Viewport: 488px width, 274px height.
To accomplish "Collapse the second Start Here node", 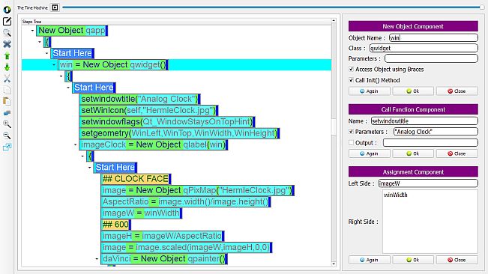I will (68, 88).
